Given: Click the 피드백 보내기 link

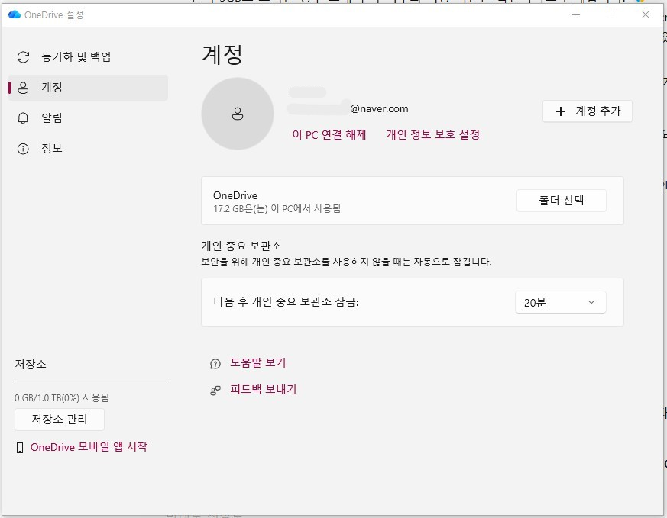Looking at the screenshot, I should pos(264,389).
